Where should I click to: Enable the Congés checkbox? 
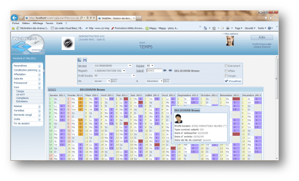(x=226, y=75)
